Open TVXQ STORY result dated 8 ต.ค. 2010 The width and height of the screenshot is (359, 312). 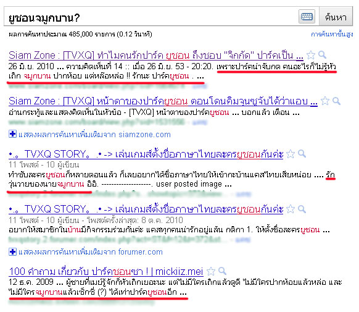(146, 209)
